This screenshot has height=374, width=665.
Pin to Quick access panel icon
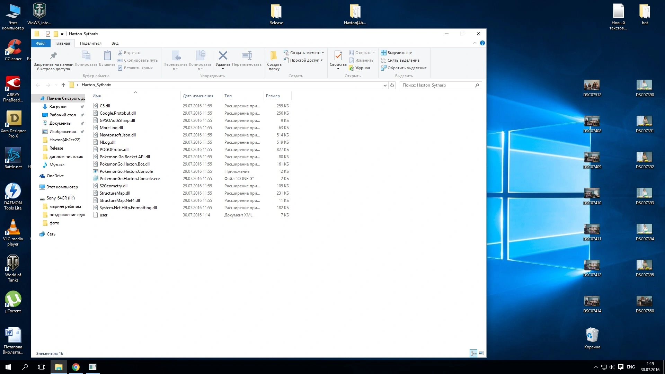[53, 56]
